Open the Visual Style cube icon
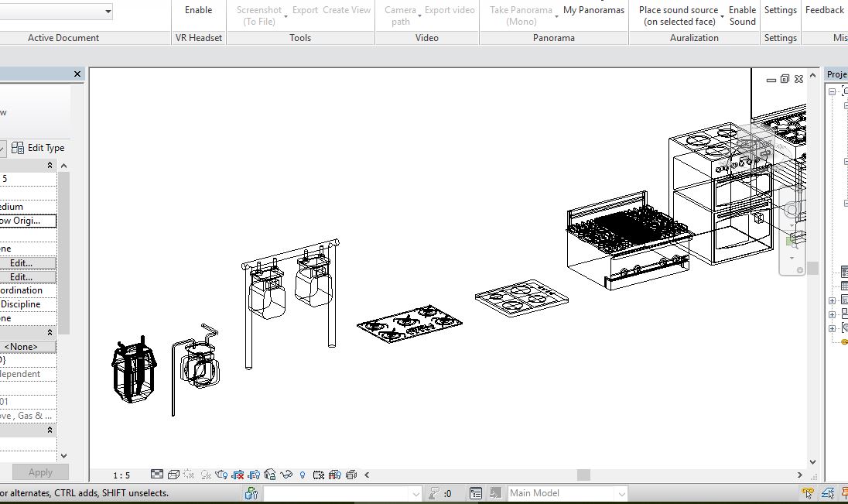This screenshot has width=848, height=504. [173, 475]
